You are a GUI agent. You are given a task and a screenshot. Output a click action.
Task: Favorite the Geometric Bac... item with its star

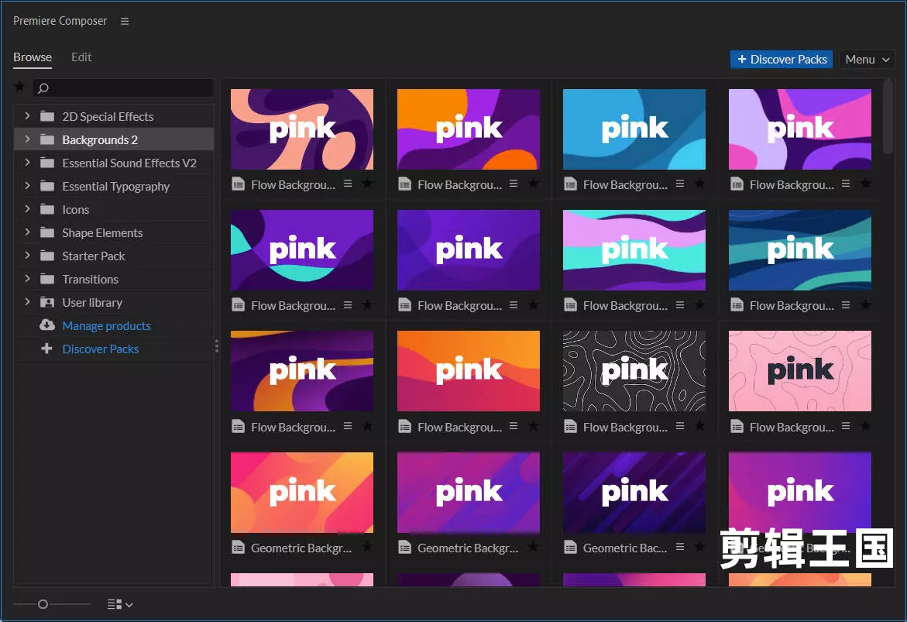pos(700,546)
